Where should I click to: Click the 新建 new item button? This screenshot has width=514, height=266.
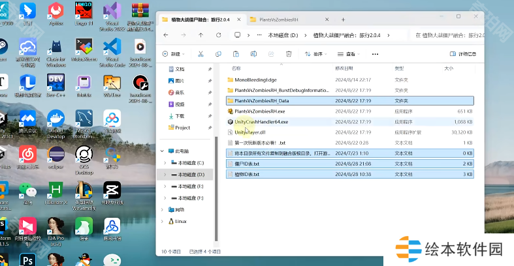(173, 54)
